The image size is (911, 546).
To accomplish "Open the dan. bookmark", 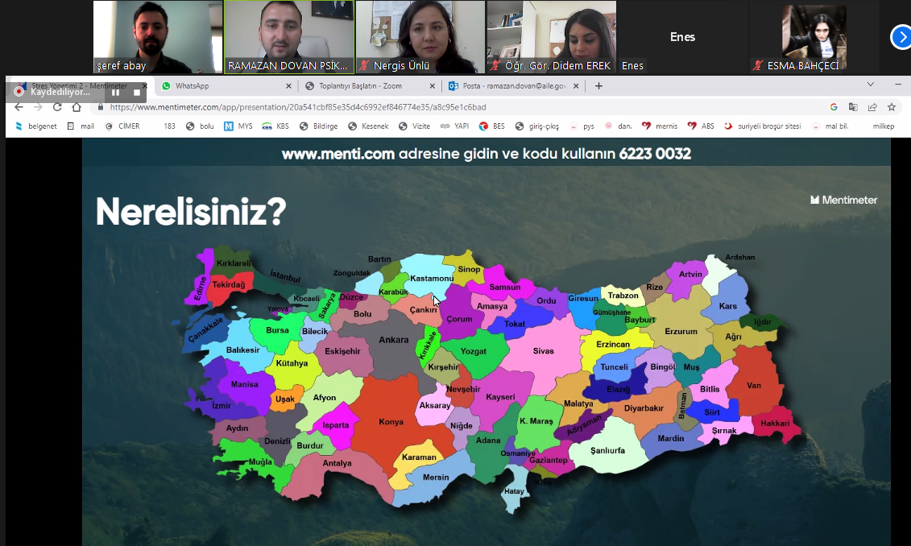I will click(x=618, y=126).
